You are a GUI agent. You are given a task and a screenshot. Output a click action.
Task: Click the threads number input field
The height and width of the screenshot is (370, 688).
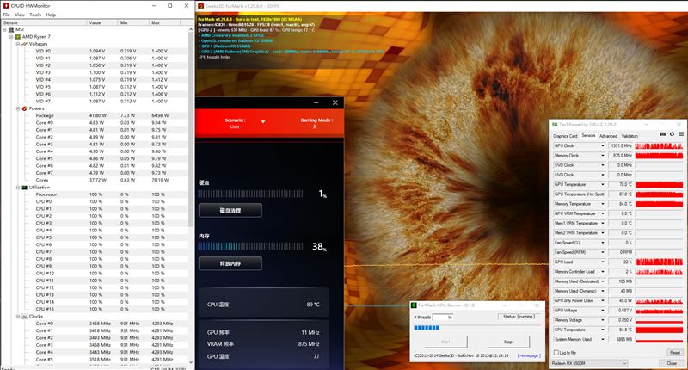pos(443,317)
